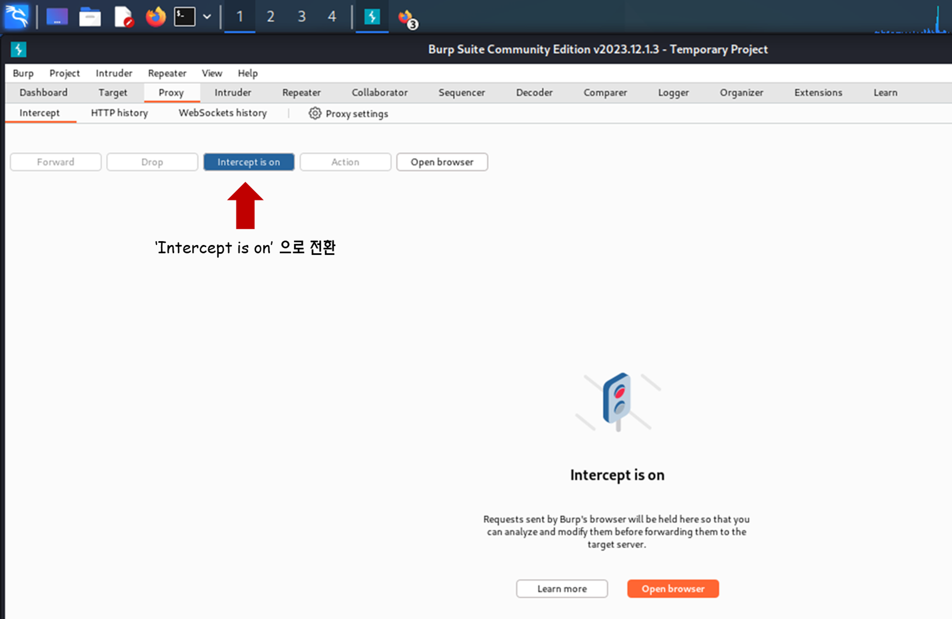Open the Sequencer tab

[x=462, y=93]
